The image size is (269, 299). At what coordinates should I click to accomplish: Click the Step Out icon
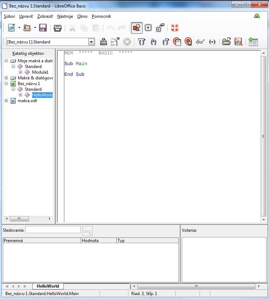(x=165, y=42)
